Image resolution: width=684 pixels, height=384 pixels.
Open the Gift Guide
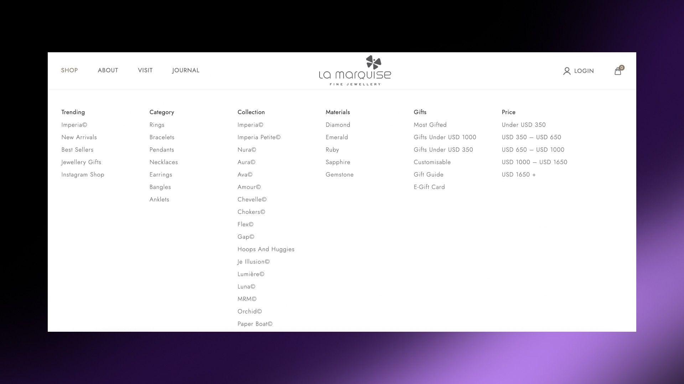[428, 175]
